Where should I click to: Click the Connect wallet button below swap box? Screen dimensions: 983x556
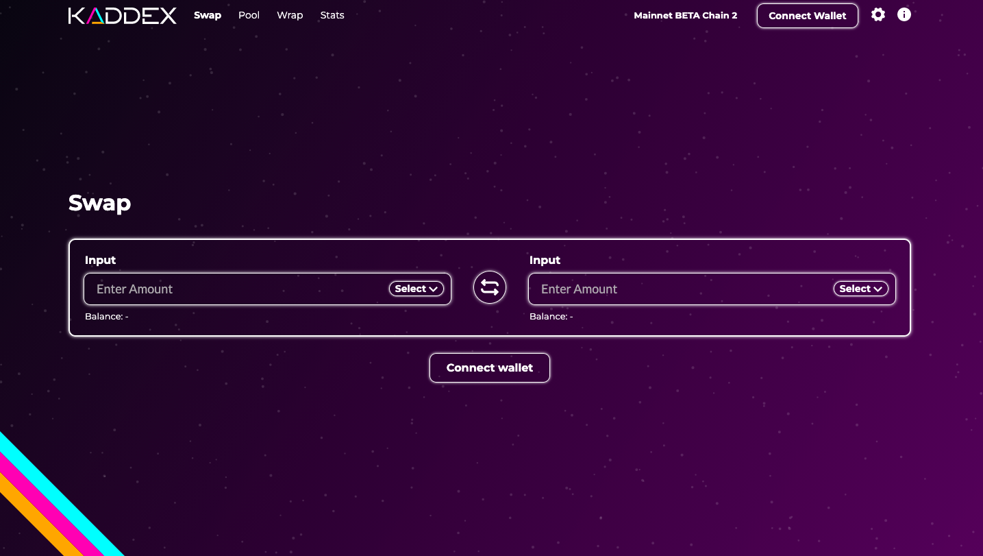pos(490,368)
